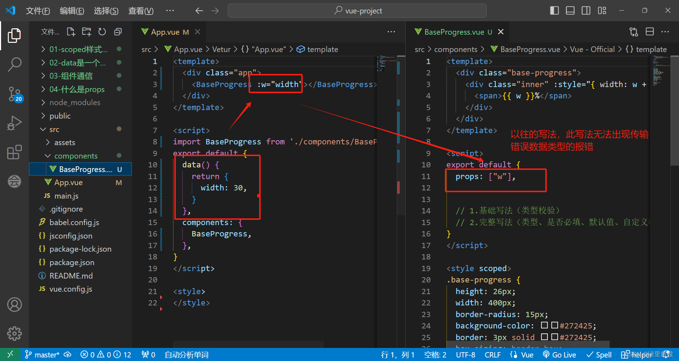
Task: Open the Explorer view in the Activity Bar
Action: click(14, 35)
